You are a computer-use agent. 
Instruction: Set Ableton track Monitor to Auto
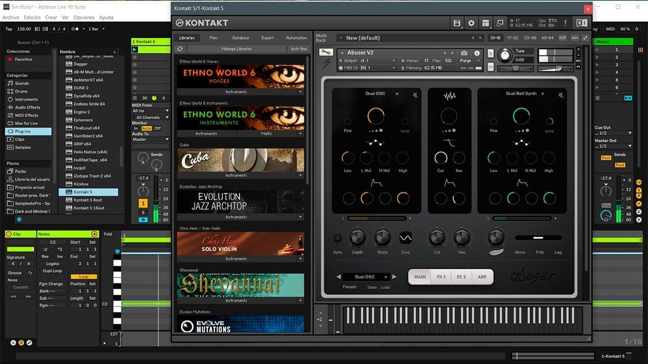146,128
